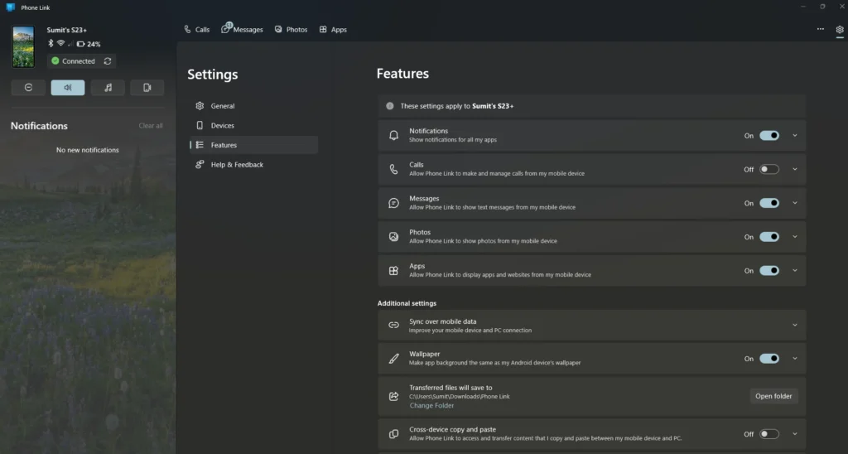This screenshot has width=848, height=454.
Task: Click the Downloads\Phone Link file path text
Action: point(459,397)
